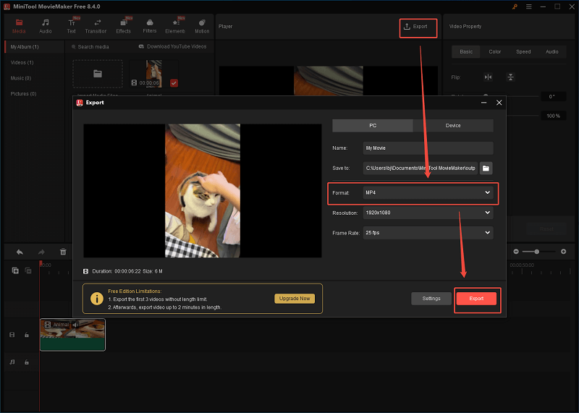
Task: Toggle the video track lock
Action: (27, 335)
